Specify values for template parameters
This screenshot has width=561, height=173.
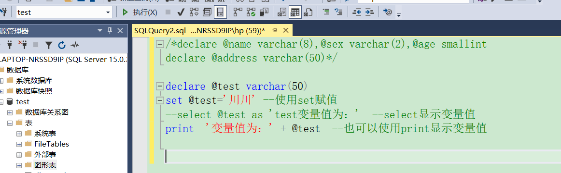click(388, 12)
